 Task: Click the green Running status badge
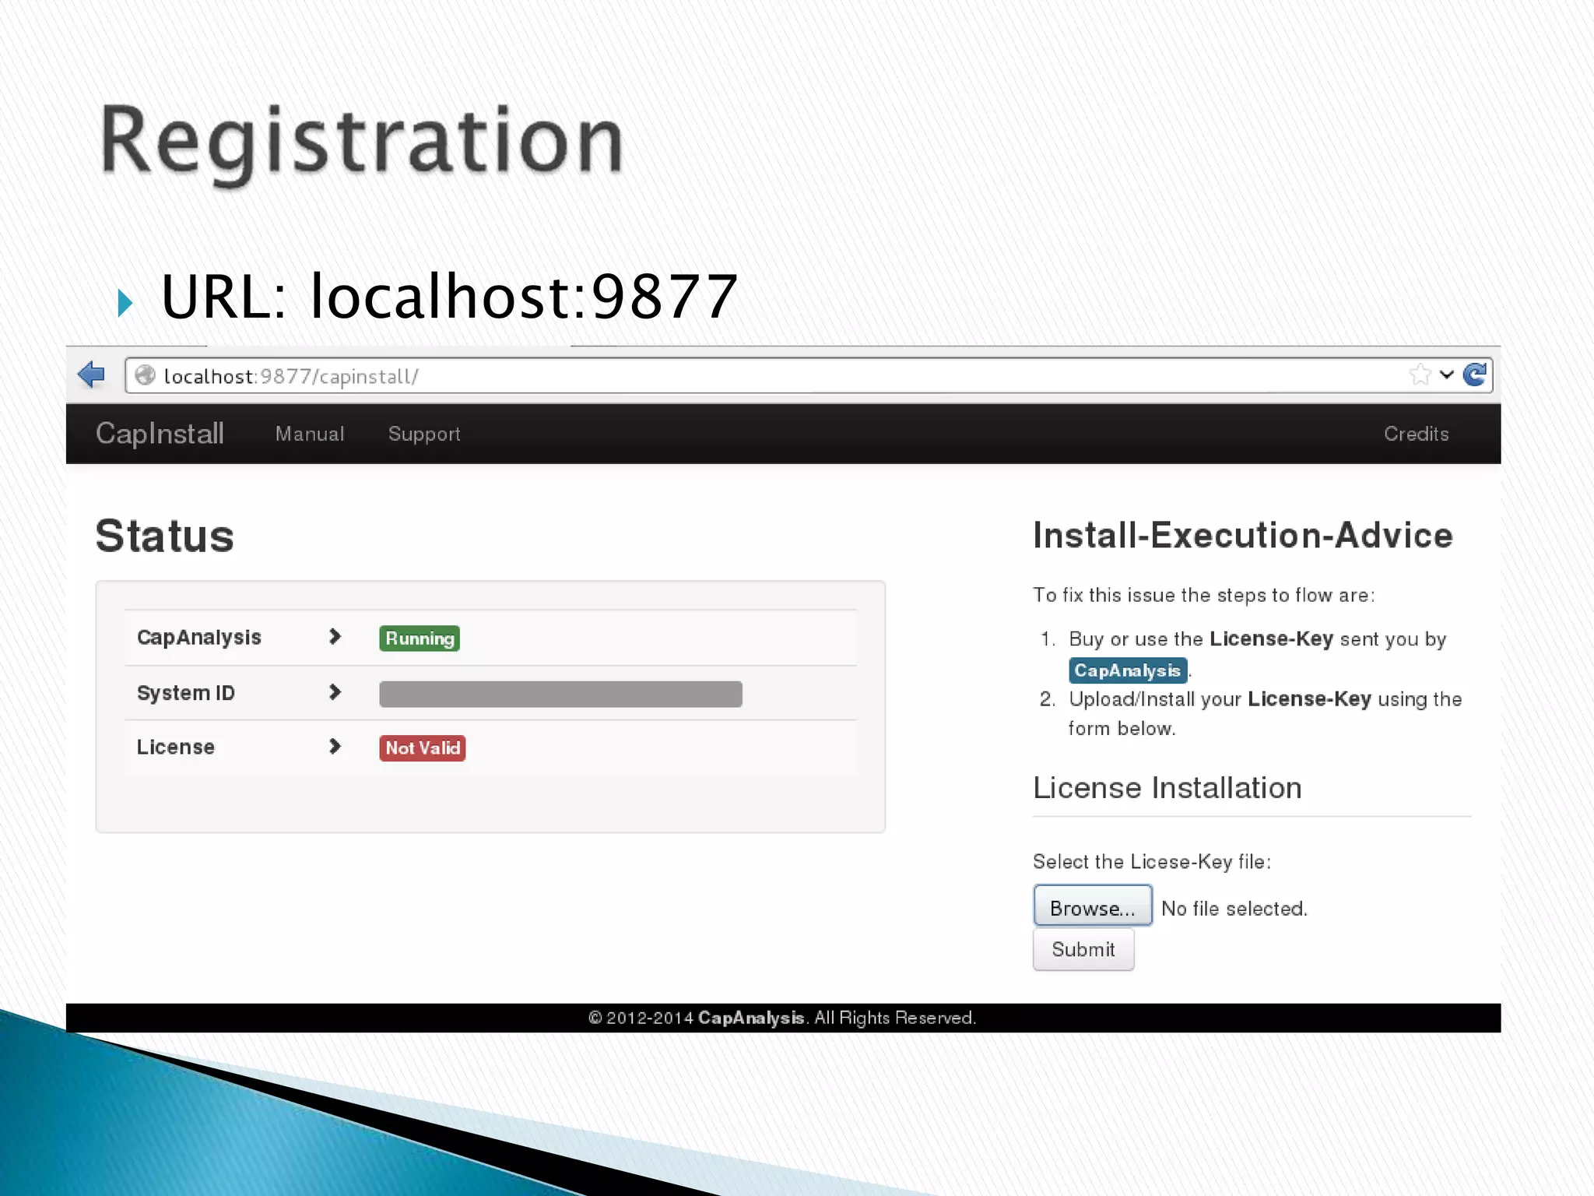[x=420, y=638]
